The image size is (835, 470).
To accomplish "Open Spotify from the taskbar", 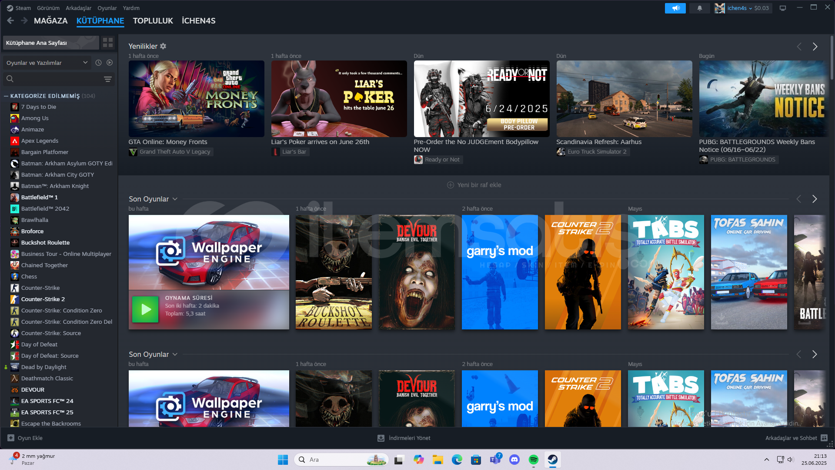I will click(534, 460).
